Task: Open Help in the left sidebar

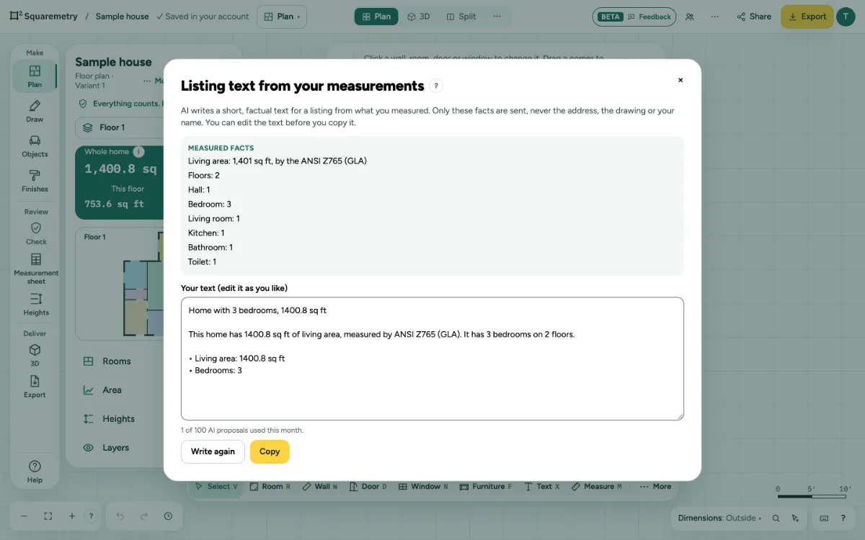Action: (x=35, y=472)
